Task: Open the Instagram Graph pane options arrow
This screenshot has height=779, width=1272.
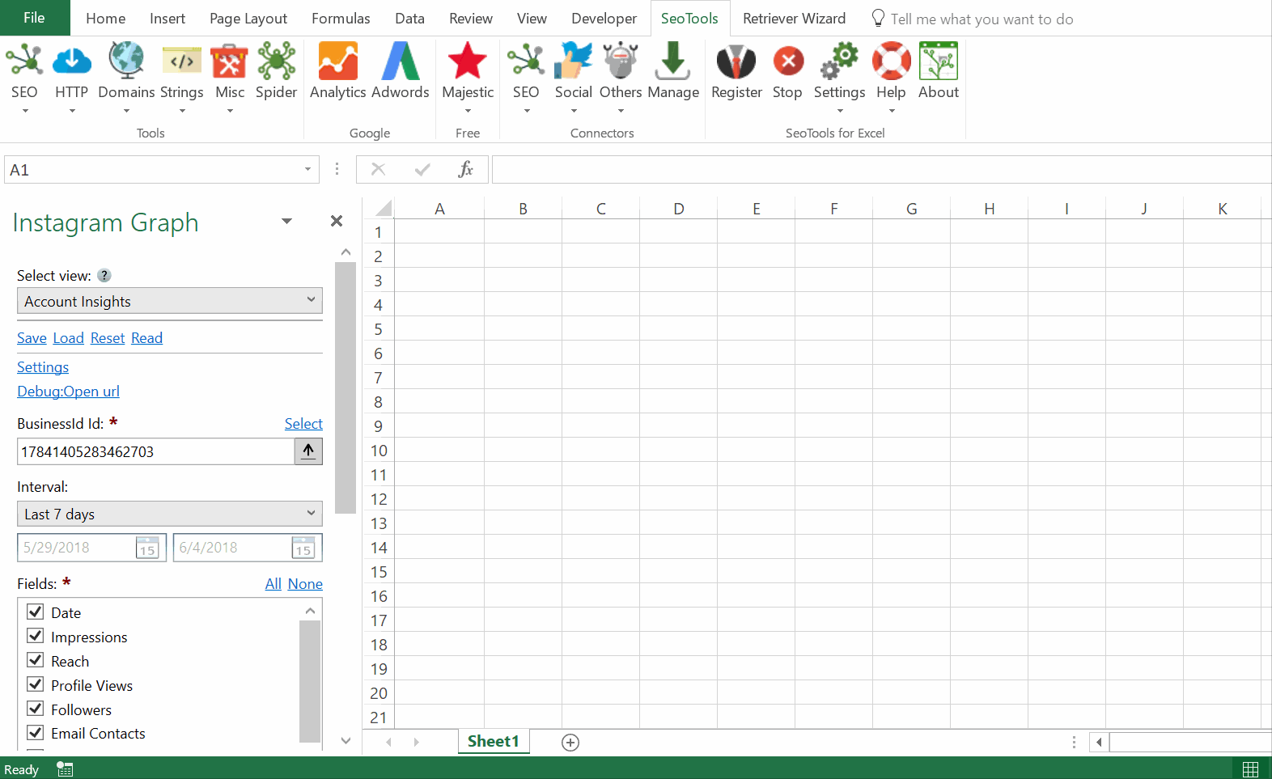Action: point(286,221)
